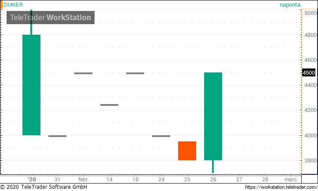Click the 24 date axis label
The image size is (318, 191).
click(161, 180)
